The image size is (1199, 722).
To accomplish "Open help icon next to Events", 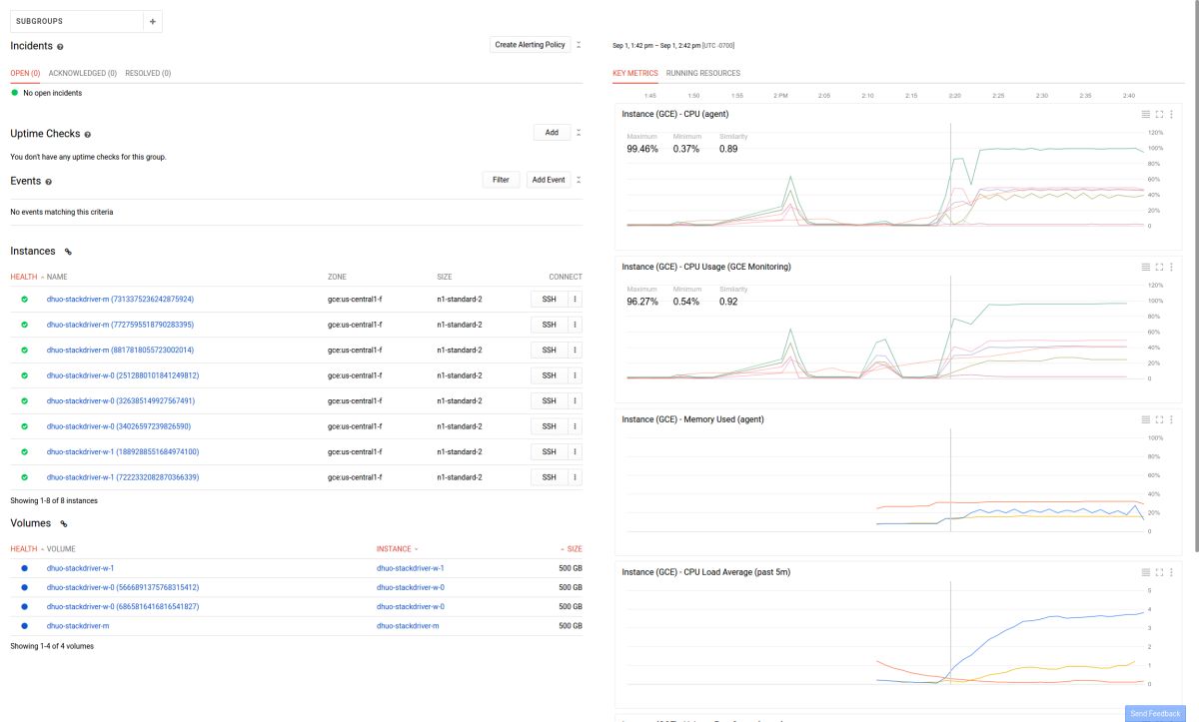I will [49, 182].
